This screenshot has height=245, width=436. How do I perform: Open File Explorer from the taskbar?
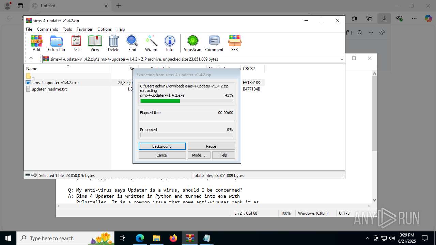point(156,238)
